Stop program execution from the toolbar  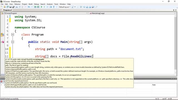[47, 7]
